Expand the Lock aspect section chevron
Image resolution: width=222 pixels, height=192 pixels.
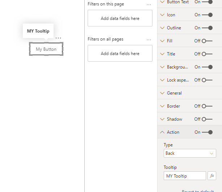tap(162, 80)
